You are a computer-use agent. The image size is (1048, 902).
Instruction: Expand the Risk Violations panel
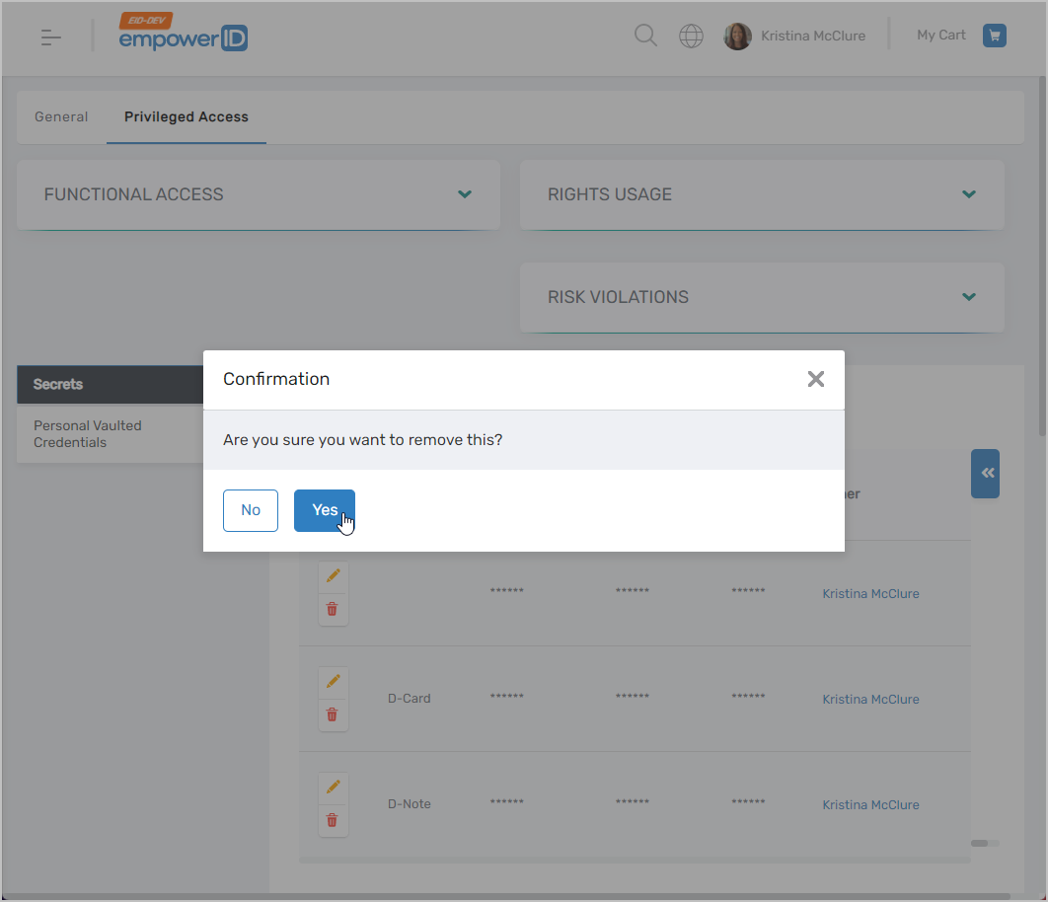[x=968, y=297]
